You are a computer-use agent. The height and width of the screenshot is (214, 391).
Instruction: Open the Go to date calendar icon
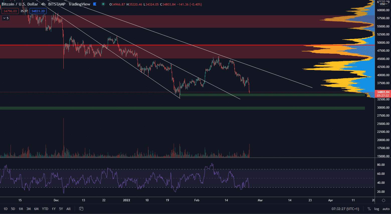pos(81,209)
